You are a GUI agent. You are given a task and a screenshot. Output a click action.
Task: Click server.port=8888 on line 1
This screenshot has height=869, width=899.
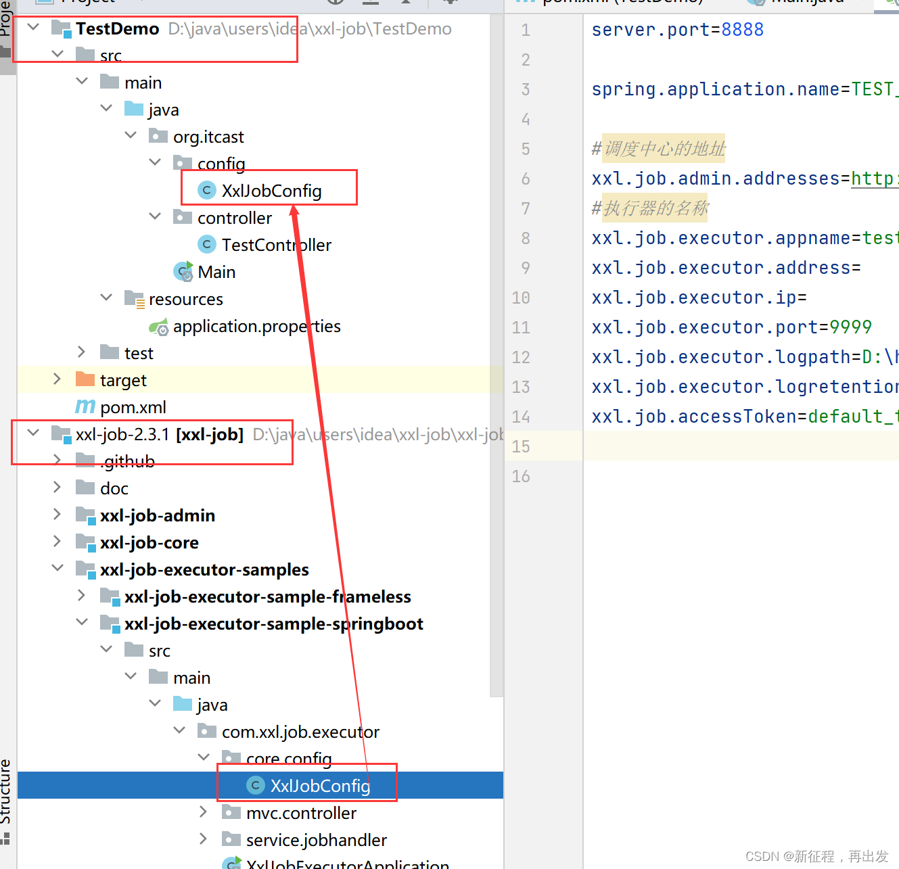(x=678, y=30)
